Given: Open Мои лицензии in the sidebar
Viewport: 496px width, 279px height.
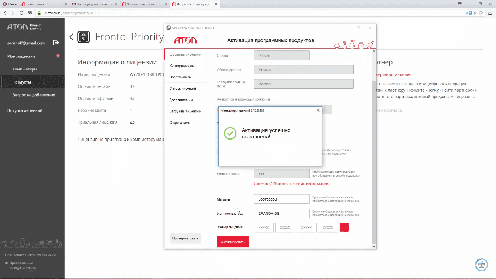Looking at the screenshot, I should (x=21, y=56).
